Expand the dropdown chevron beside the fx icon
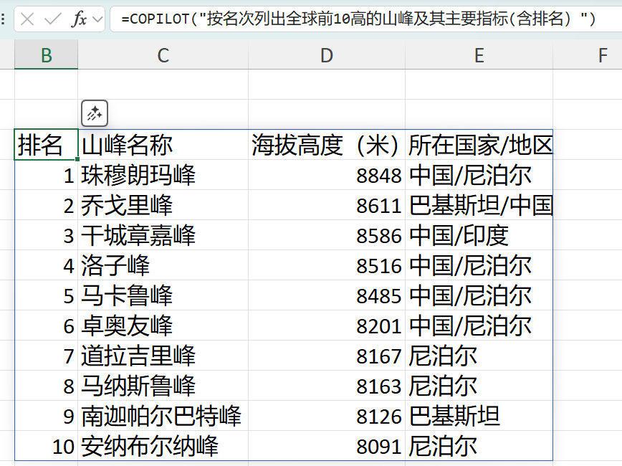The width and height of the screenshot is (622, 466). pos(97,19)
